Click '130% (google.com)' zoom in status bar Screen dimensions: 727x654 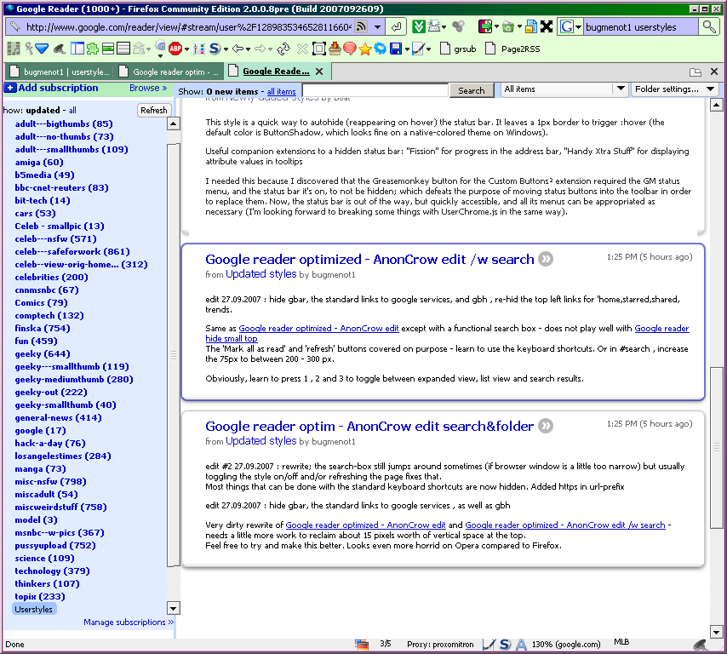[x=565, y=644]
